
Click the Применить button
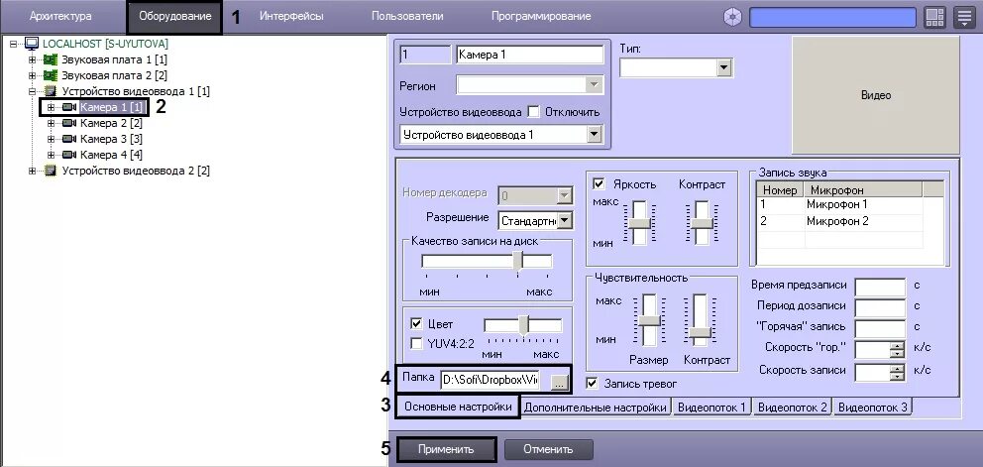(x=446, y=449)
